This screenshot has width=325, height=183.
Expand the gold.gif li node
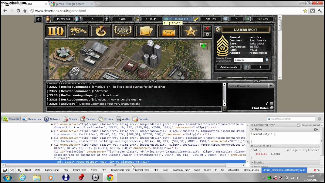(x=52, y=145)
